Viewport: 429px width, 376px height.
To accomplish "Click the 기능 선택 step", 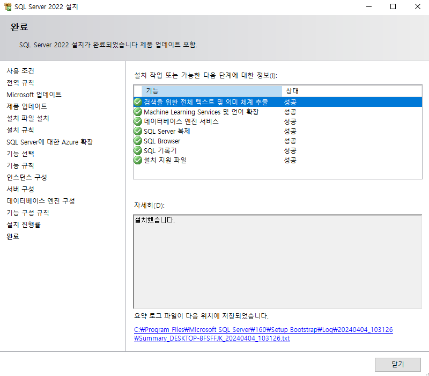I will [20, 154].
